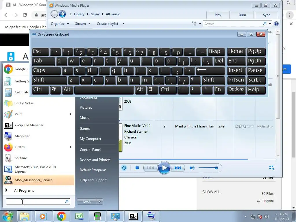Click the Media Player Play button
Screen dimensions: 296x222
pos(164,168)
